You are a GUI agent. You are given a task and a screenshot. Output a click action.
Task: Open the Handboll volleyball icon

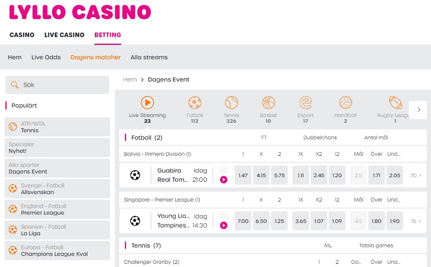345,102
